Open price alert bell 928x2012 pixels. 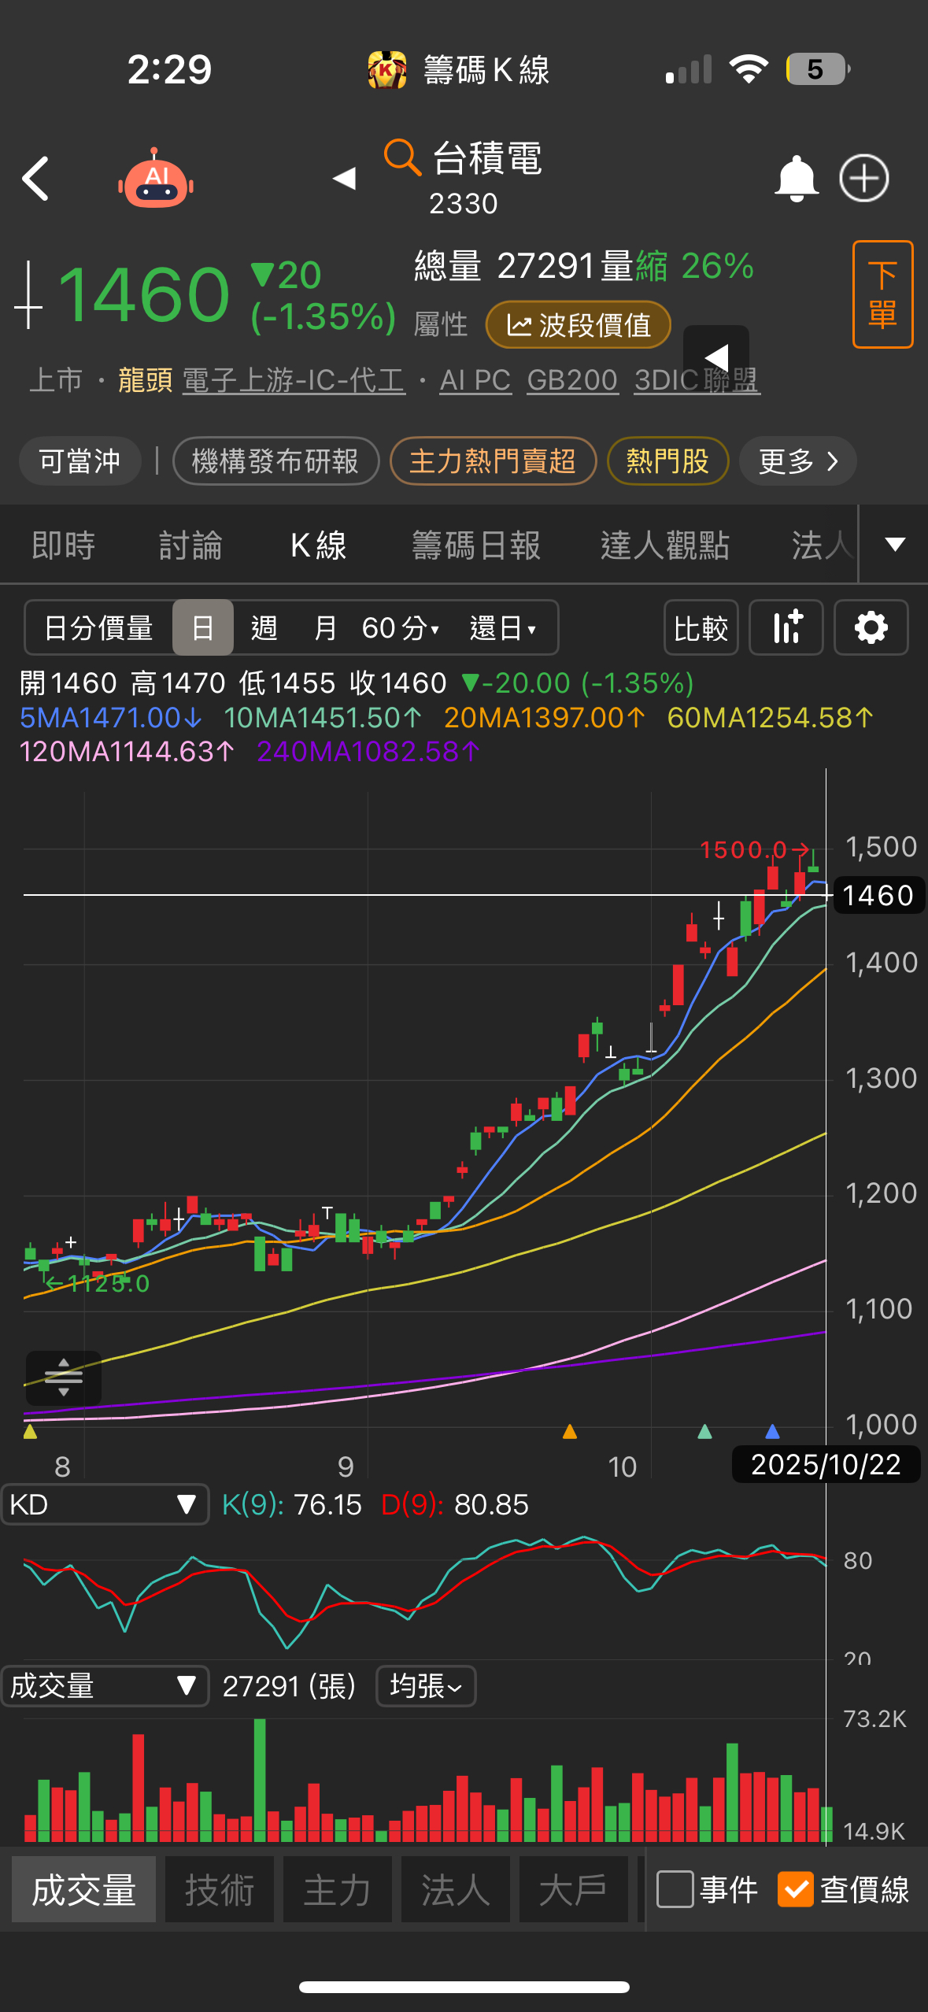[797, 179]
